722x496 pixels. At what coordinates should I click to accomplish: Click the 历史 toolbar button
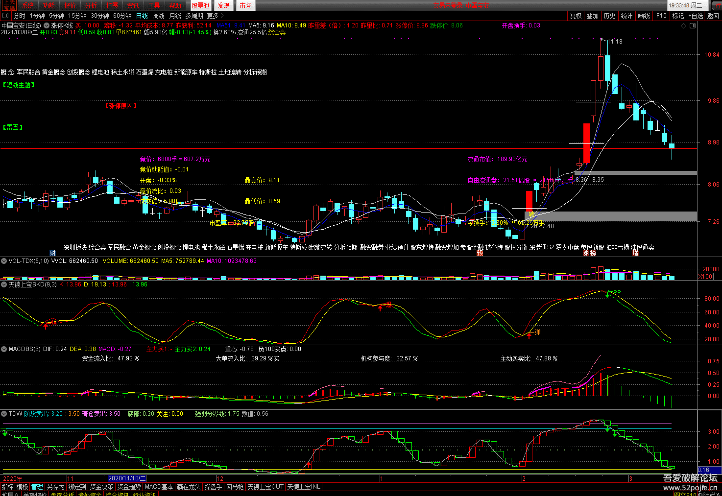[x=610, y=16]
